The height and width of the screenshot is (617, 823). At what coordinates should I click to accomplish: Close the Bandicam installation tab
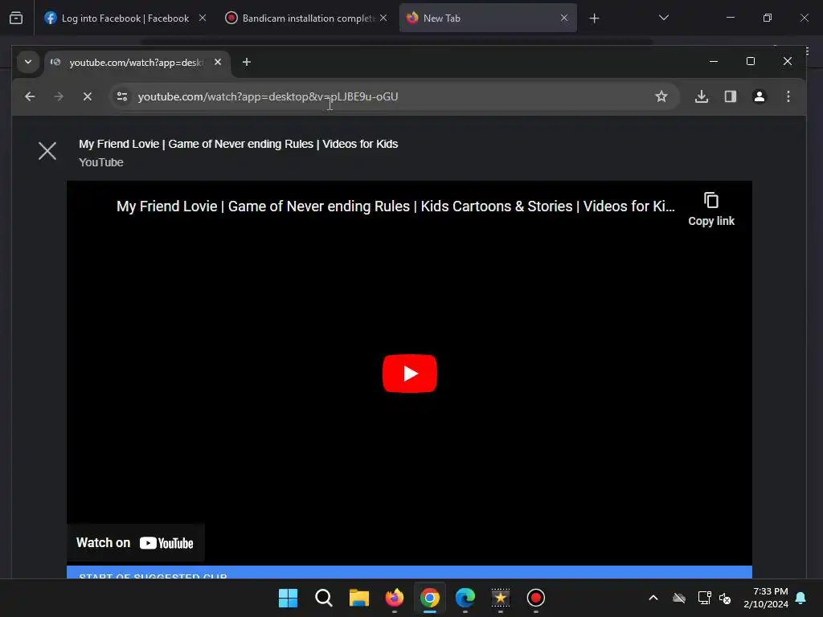coord(383,18)
